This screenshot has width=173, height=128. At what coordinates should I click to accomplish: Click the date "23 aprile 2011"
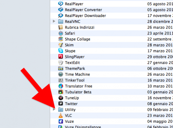click(160, 33)
